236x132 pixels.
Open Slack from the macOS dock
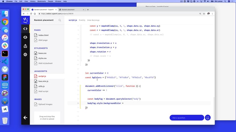point(5,46)
